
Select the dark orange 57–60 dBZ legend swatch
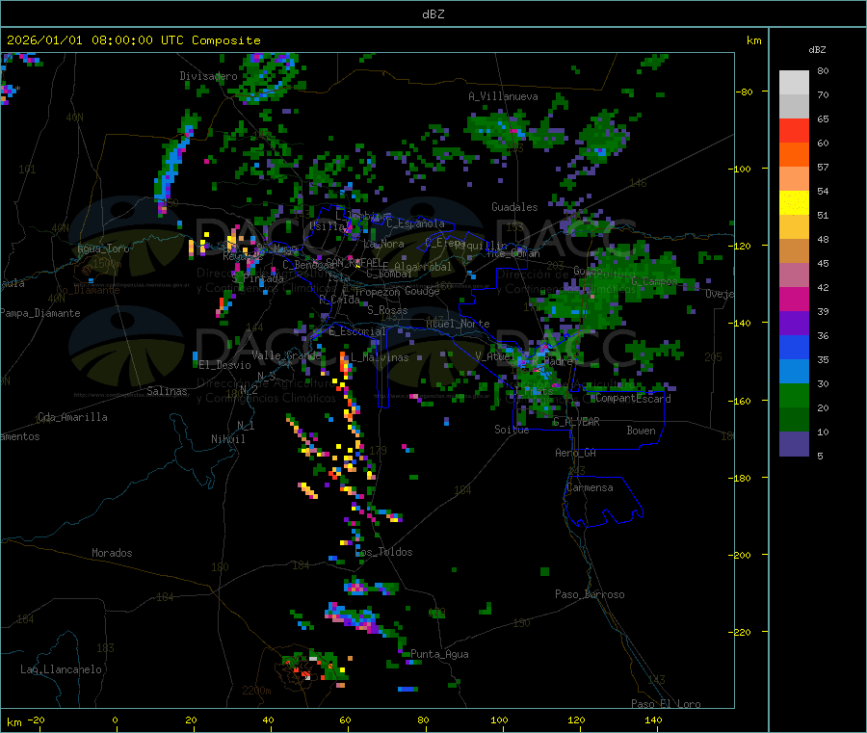point(794,155)
